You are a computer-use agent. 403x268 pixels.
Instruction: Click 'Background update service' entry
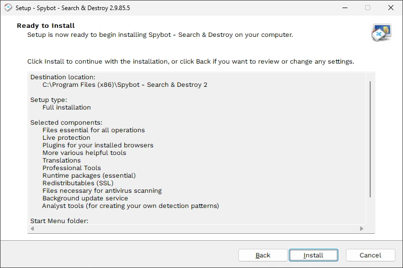click(x=85, y=198)
